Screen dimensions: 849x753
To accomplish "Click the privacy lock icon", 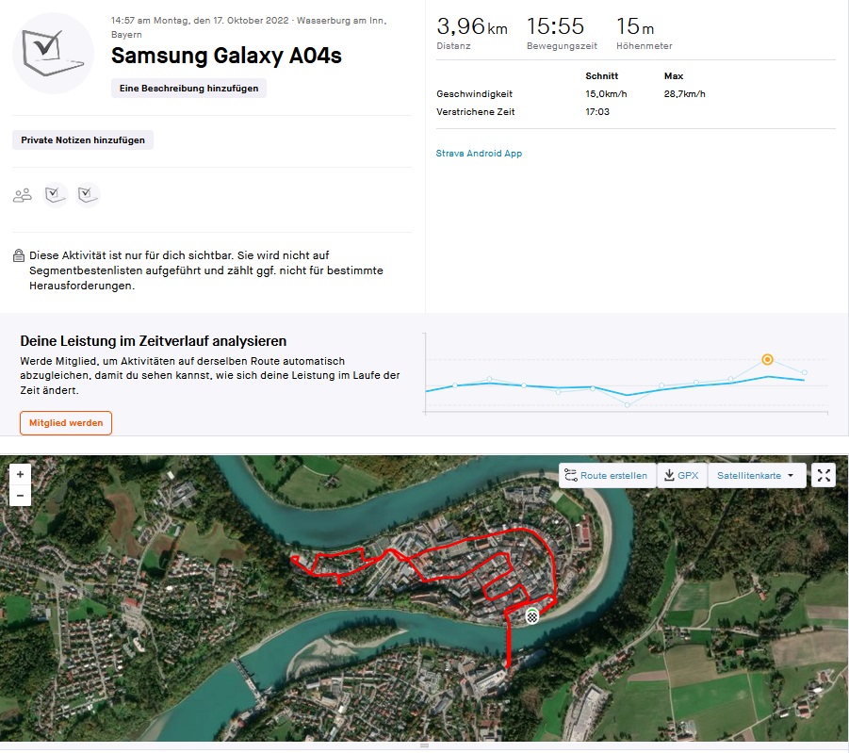I will [x=19, y=255].
